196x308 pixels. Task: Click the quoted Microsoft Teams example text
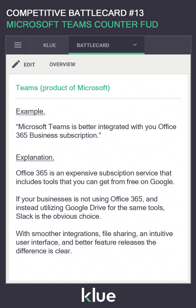click(x=96, y=131)
